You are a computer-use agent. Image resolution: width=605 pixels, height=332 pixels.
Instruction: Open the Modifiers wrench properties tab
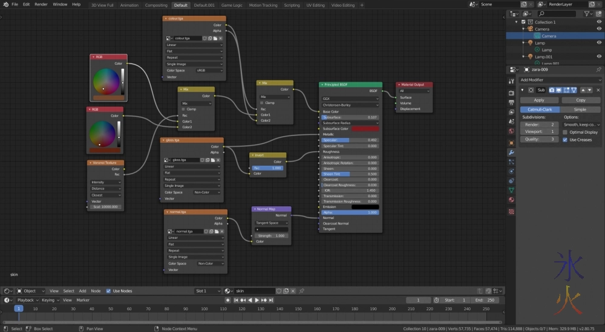pos(512,152)
